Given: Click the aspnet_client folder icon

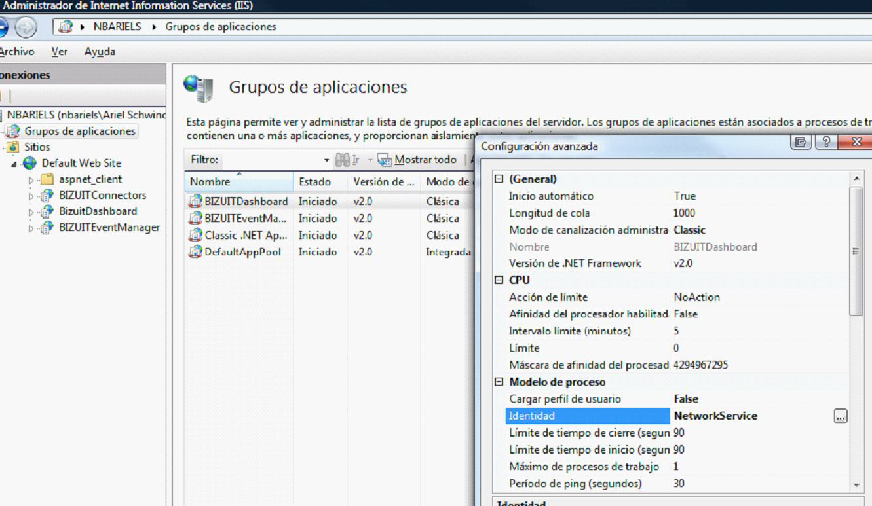Looking at the screenshot, I should tap(47, 179).
